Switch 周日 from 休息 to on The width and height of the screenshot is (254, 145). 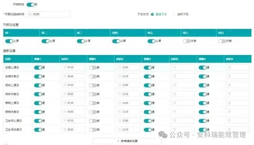coord(222,41)
